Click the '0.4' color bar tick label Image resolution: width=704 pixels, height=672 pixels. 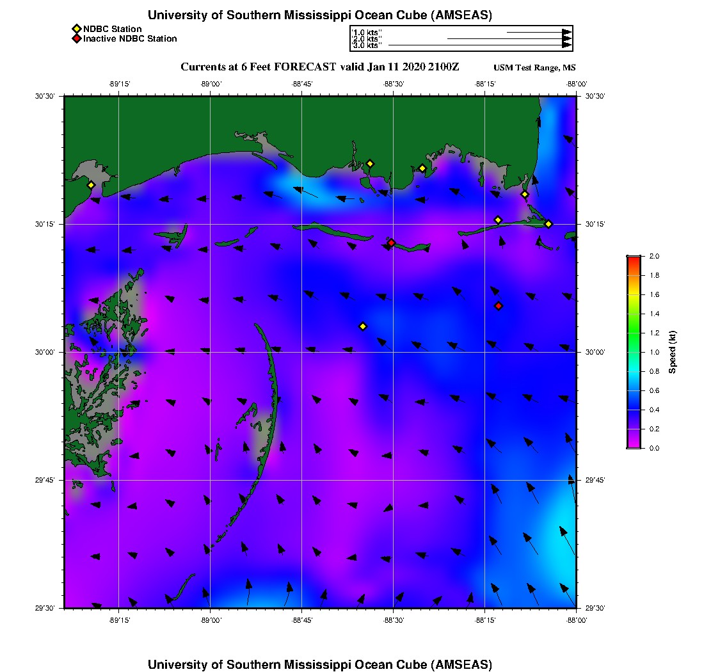point(654,410)
